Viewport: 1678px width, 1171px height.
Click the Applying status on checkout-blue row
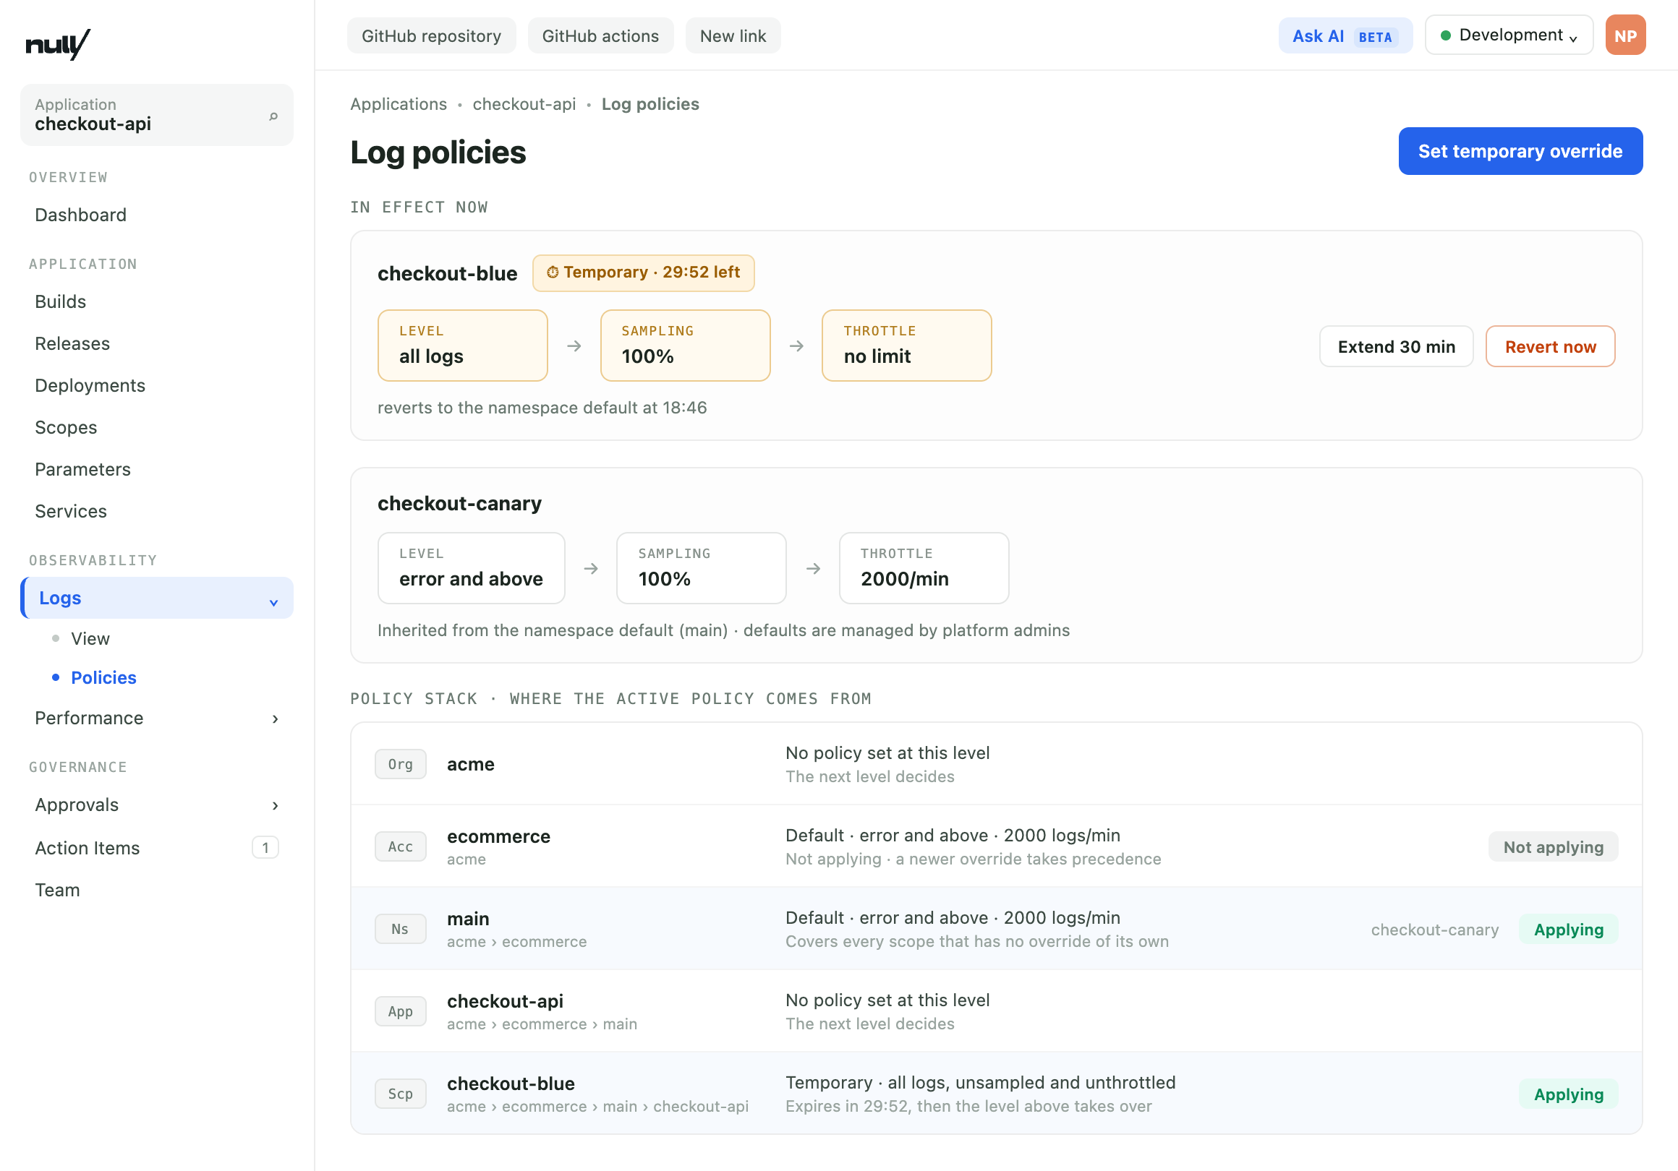point(1568,1095)
